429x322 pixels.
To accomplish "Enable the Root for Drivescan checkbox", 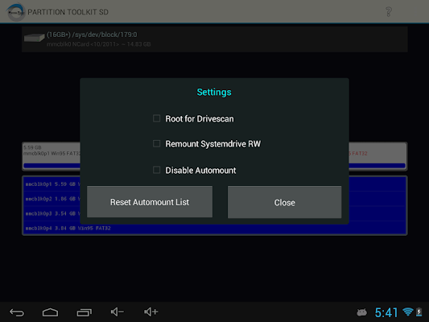I will (x=156, y=118).
